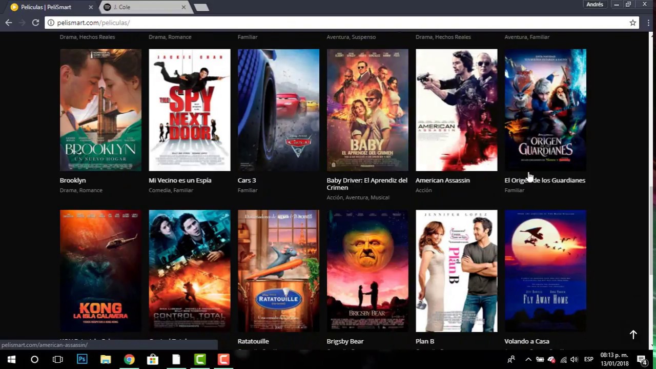Open the Brigsby Bear poster
656x369 pixels.
click(x=367, y=271)
